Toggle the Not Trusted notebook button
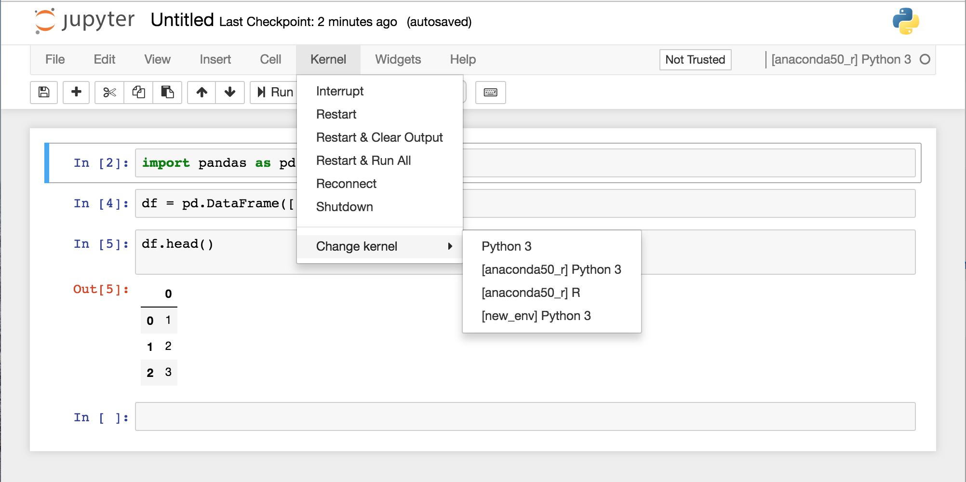966x482 pixels. [x=695, y=60]
